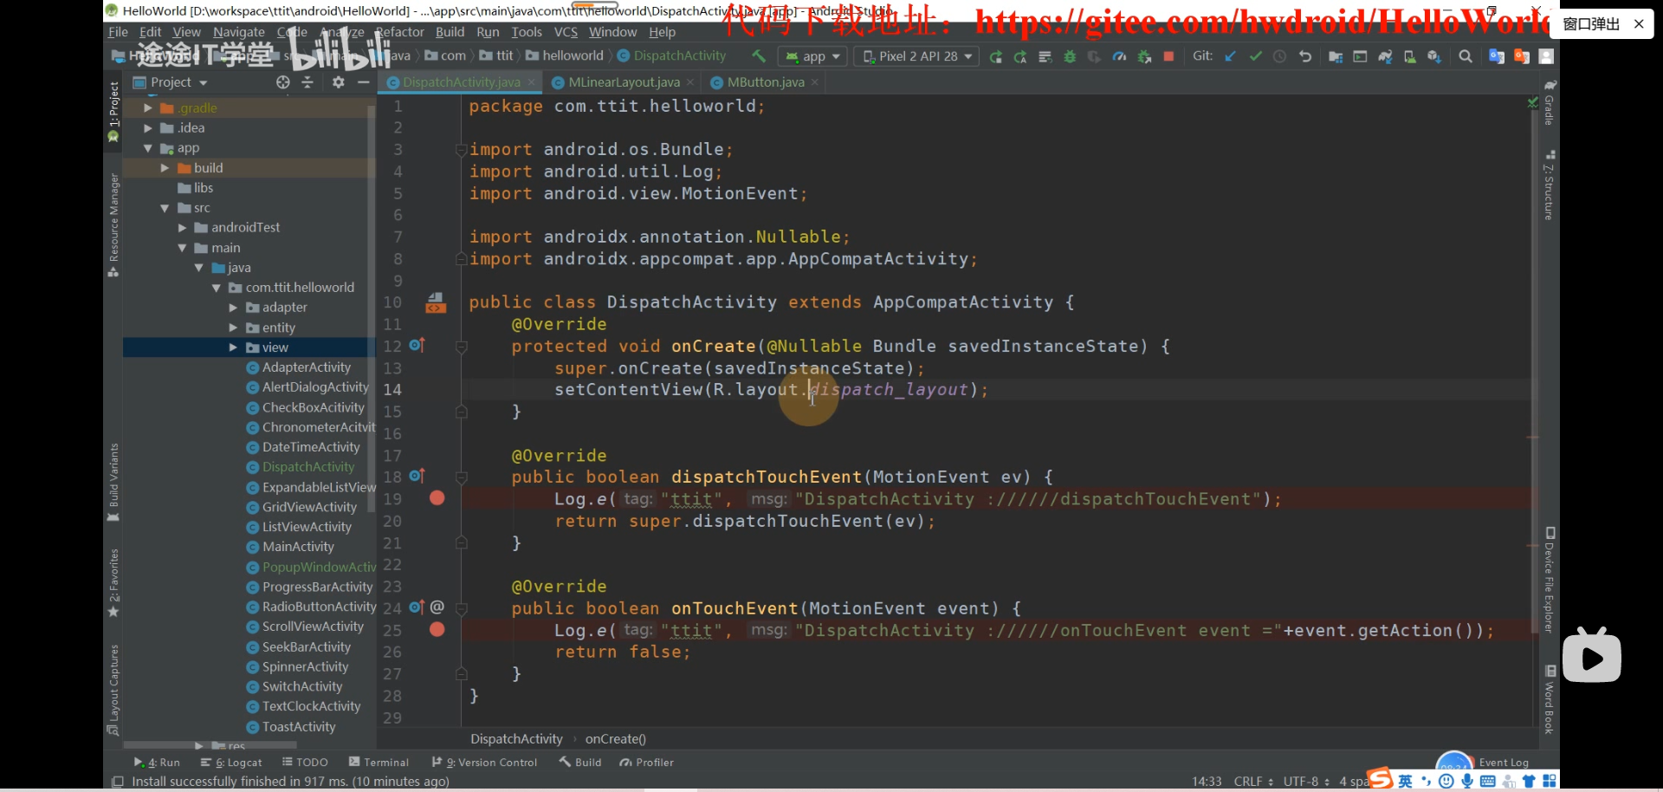Expand the adapter package

pos(233,308)
